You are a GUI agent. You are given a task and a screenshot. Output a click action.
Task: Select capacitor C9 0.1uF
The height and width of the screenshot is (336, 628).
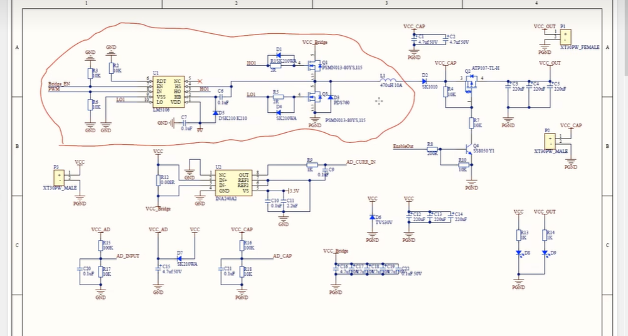[325, 171]
